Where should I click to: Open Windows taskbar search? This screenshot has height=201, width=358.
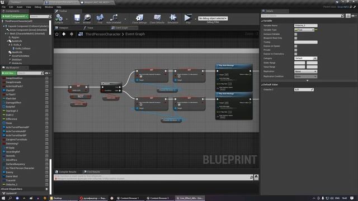point(10,198)
